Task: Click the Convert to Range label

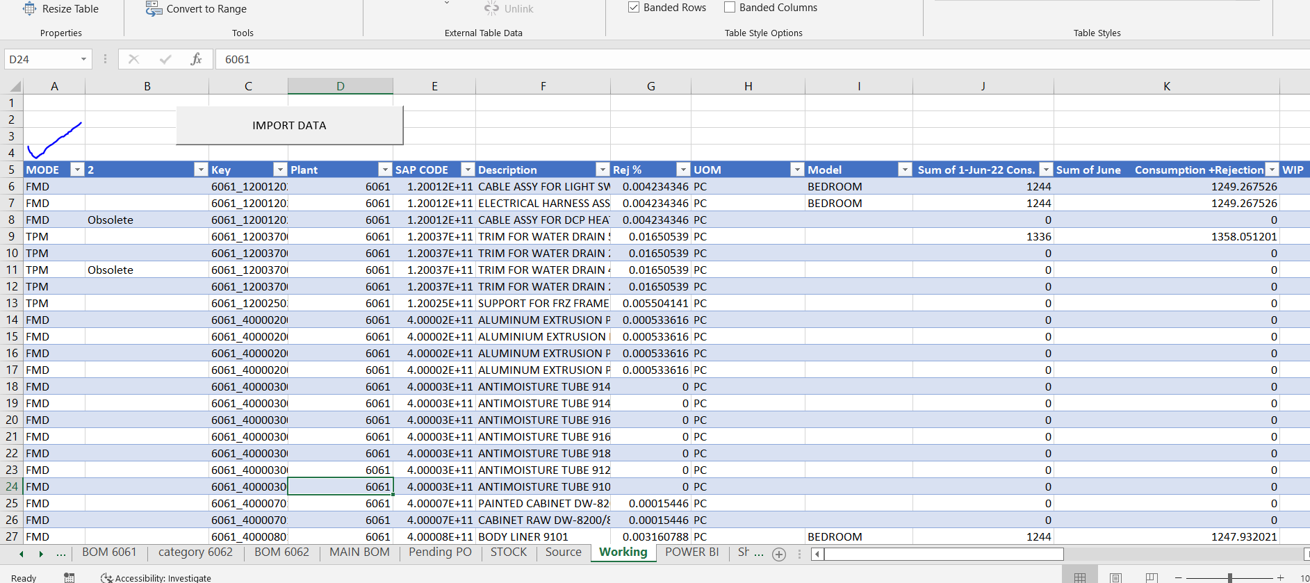Action: point(206,9)
